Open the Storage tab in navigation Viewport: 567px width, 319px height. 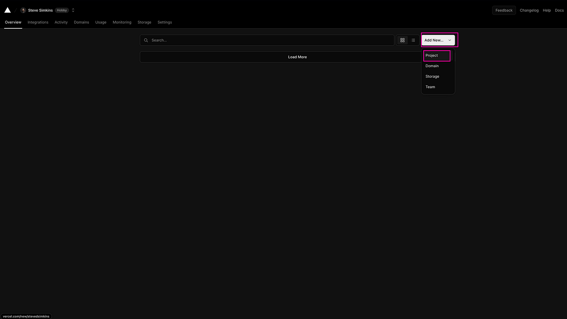pyautogui.click(x=145, y=22)
